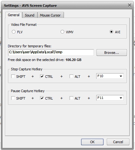Click the dropdown arrow beside F10
135x150 pixels.
[121, 76]
